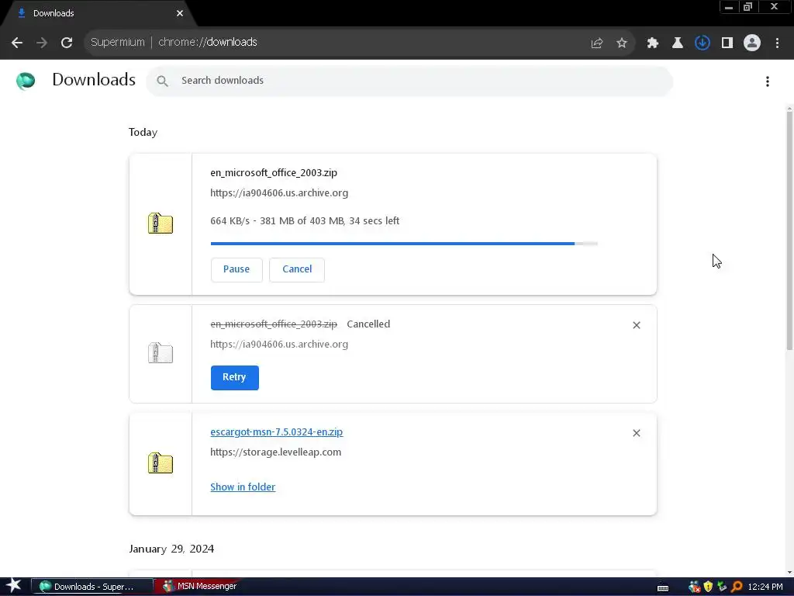Click the Supermium logo beside Downloads
This screenshot has width=794, height=596.
pyautogui.click(x=26, y=81)
